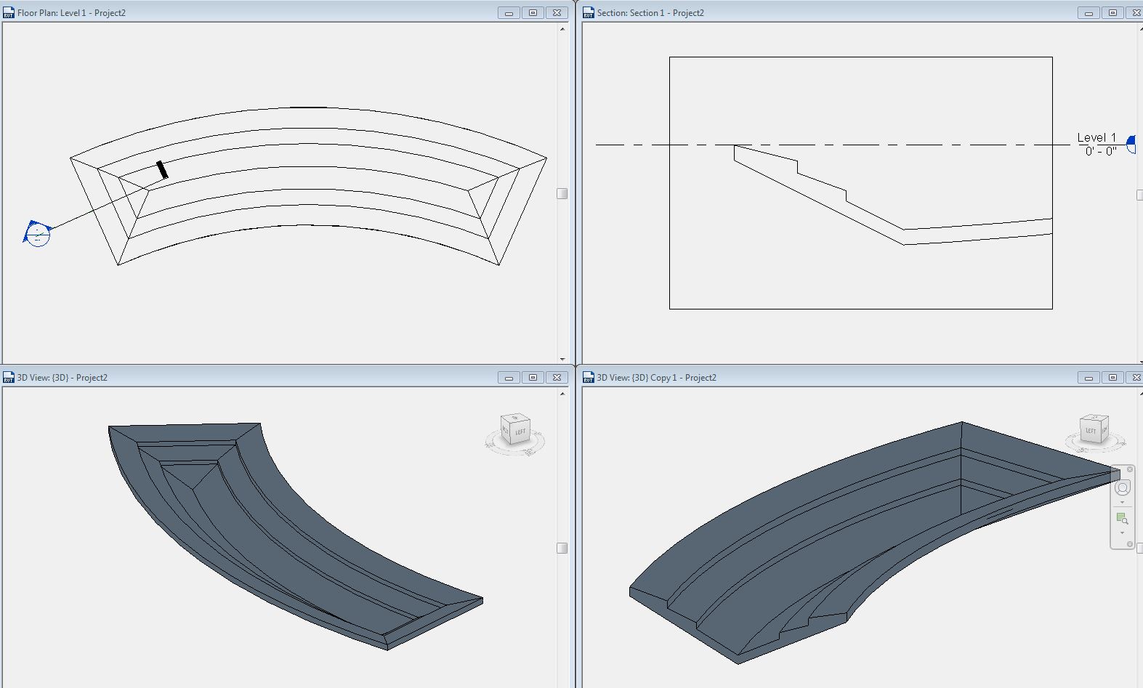Click the 3D View {3D} window's Revit icon
This screenshot has width=1143, height=688.
click(x=9, y=377)
